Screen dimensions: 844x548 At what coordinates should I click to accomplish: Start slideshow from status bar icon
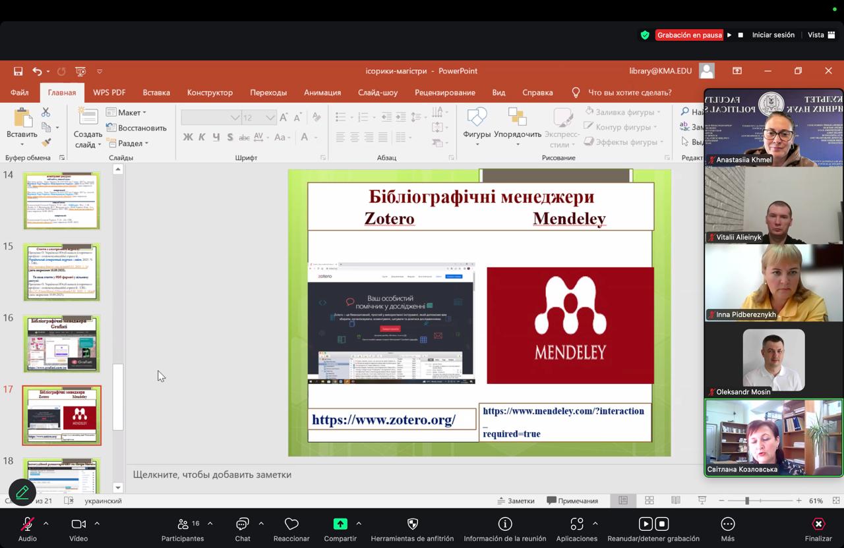tap(701, 501)
